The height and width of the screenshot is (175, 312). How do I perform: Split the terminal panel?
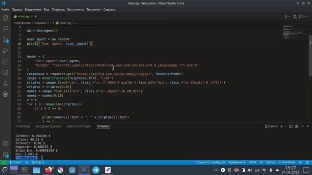click(x=291, y=126)
